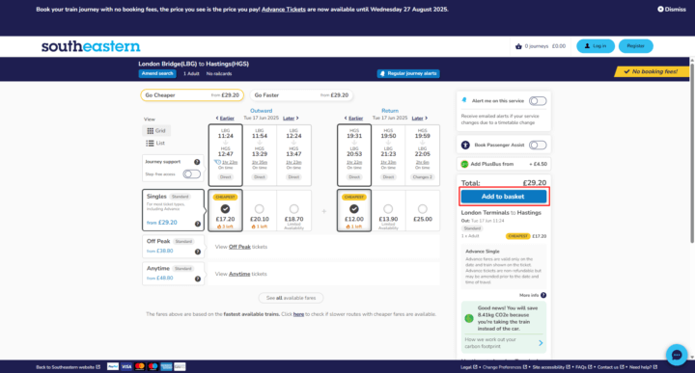Select the Singles fare category
This screenshot has width=695, height=373.
point(174,210)
